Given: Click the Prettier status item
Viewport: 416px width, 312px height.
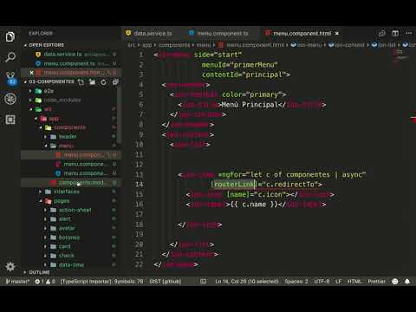Looking at the screenshot, I should click(376, 282).
